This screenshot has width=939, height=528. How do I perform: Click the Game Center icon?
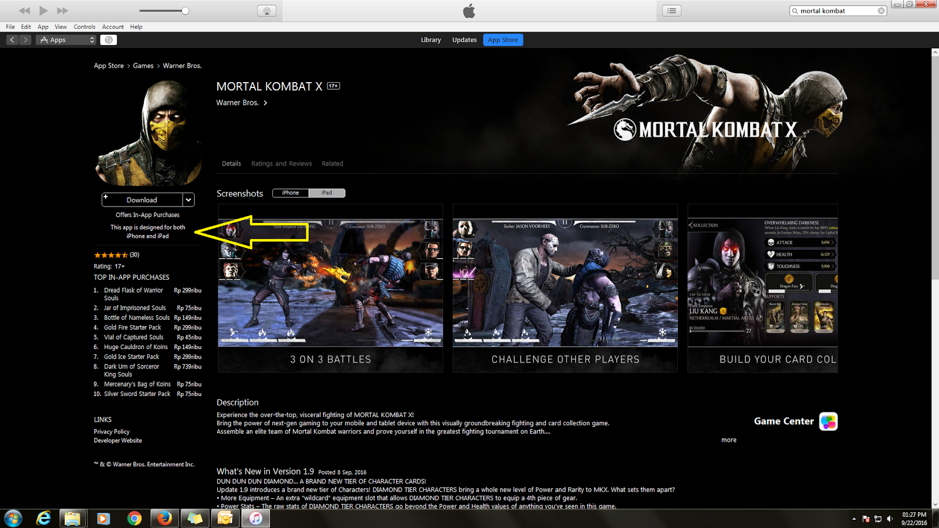[x=828, y=421]
